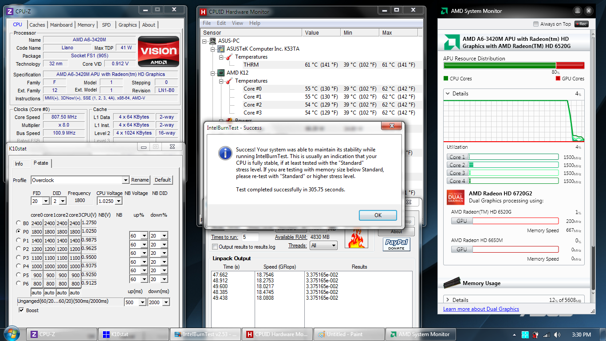This screenshot has width=606, height=341.
Task: Switch to Untitled - Paint taskbar button
Action: pos(349,334)
